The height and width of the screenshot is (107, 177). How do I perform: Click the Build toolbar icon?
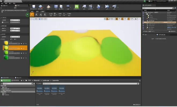(98, 6)
